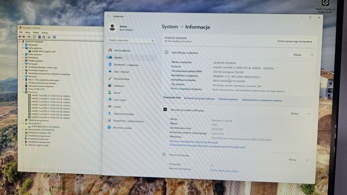
Task: Select Kontrolery magazynu in device tree
Action: 38,70
